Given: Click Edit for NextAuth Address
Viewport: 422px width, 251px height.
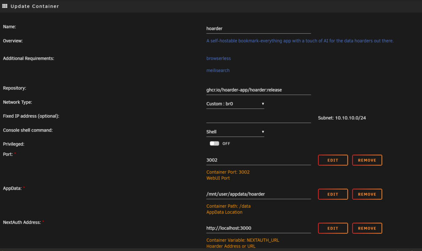Looking at the screenshot, I should pyautogui.click(x=333, y=228).
